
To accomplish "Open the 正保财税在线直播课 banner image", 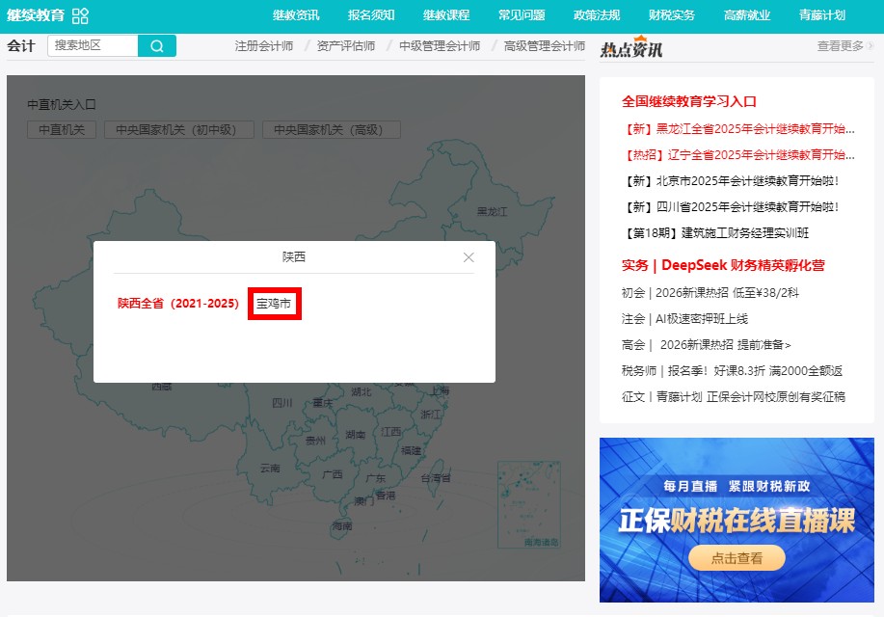I will pos(737,521).
